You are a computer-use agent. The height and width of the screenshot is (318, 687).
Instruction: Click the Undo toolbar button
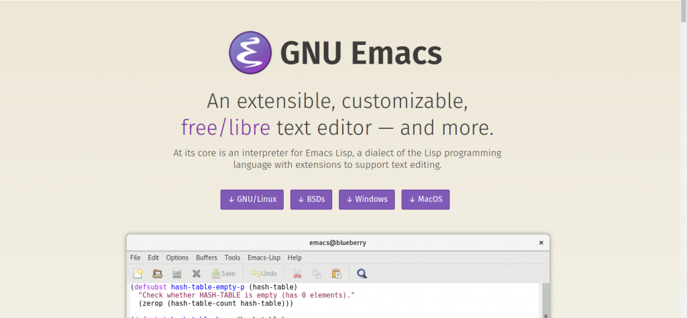coord(264,273)
